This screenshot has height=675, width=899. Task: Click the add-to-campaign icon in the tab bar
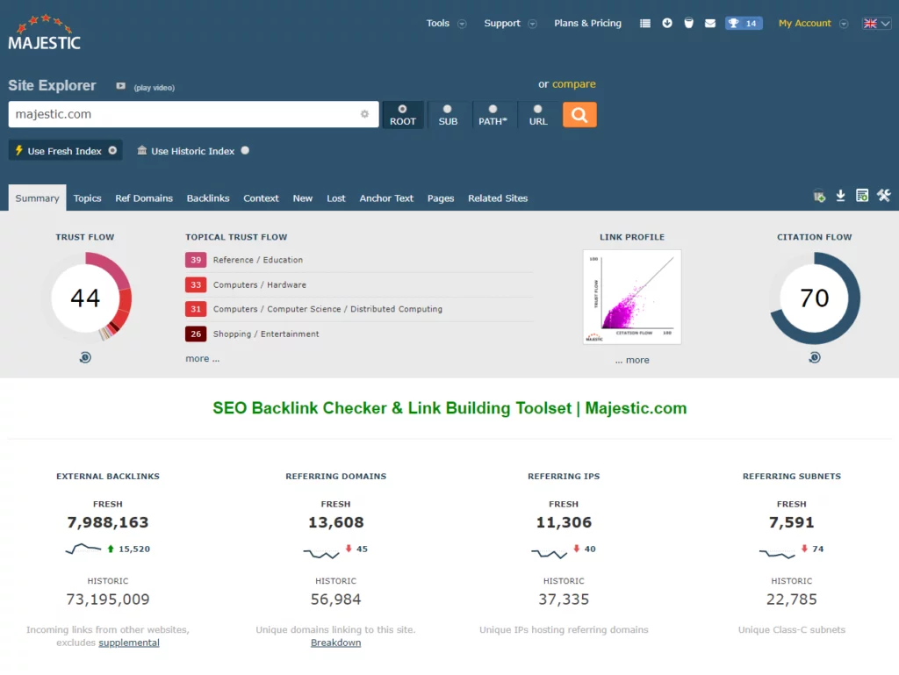[x=819, y=196]
